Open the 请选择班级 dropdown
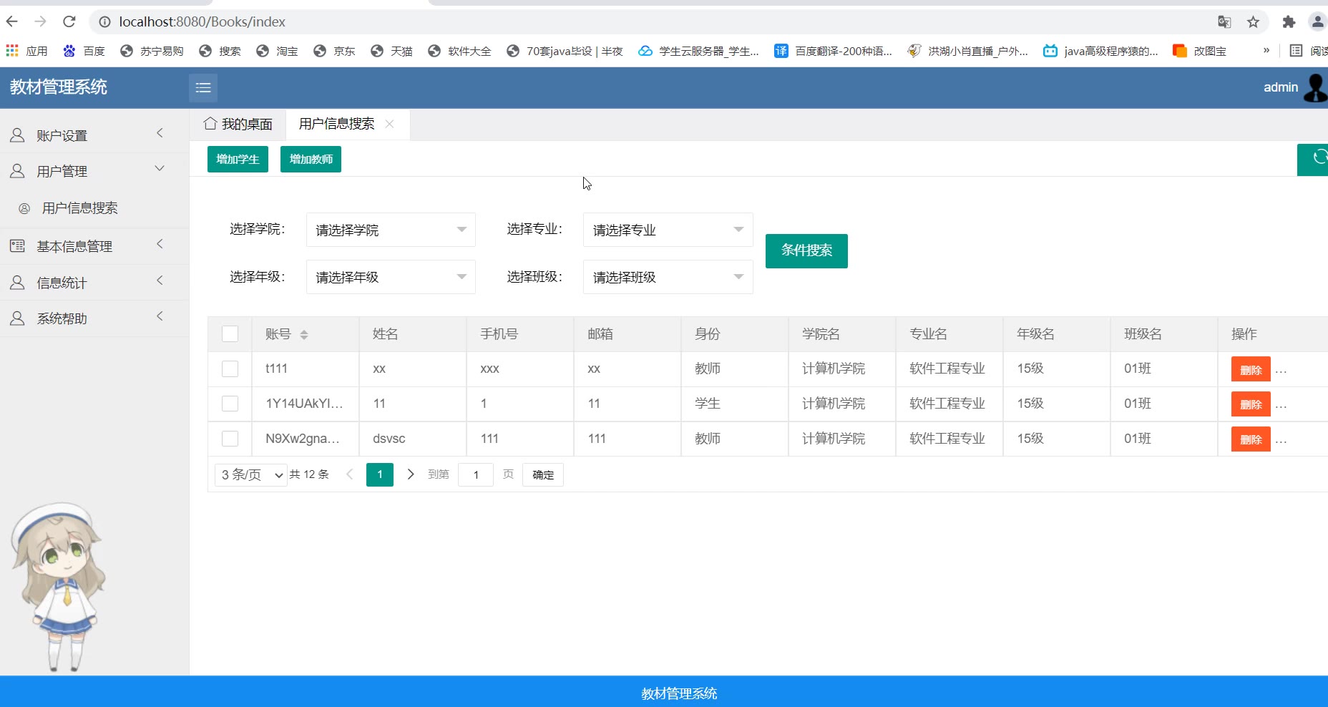Image resolution: width=1328 pixels, height=707 pixels. tap(668, 277)
